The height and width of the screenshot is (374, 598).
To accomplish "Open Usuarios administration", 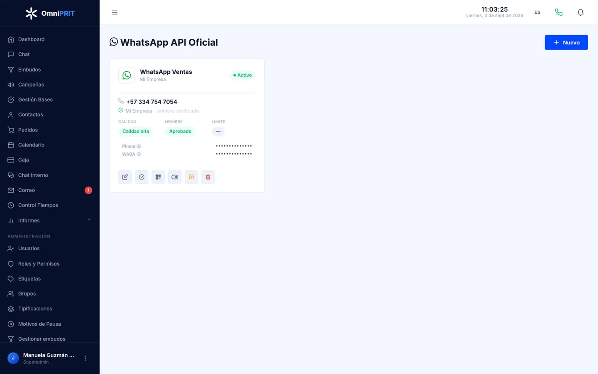I will [x=50, y=248].
